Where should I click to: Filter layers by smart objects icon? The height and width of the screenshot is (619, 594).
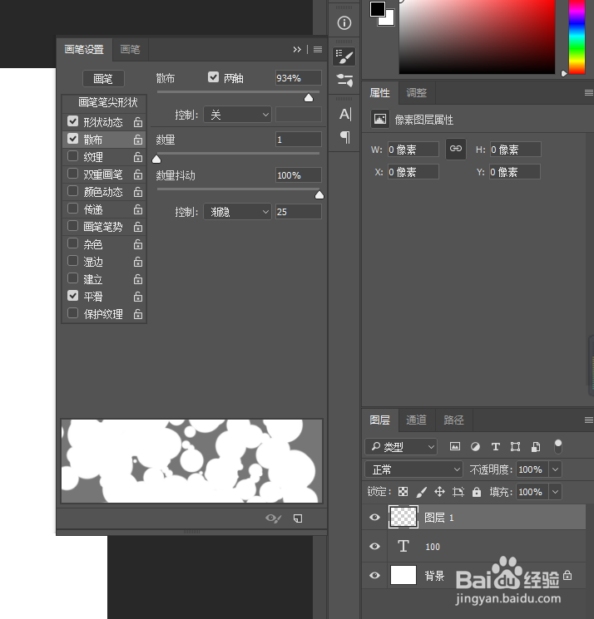pyautogui.click(x=536, y=446)
